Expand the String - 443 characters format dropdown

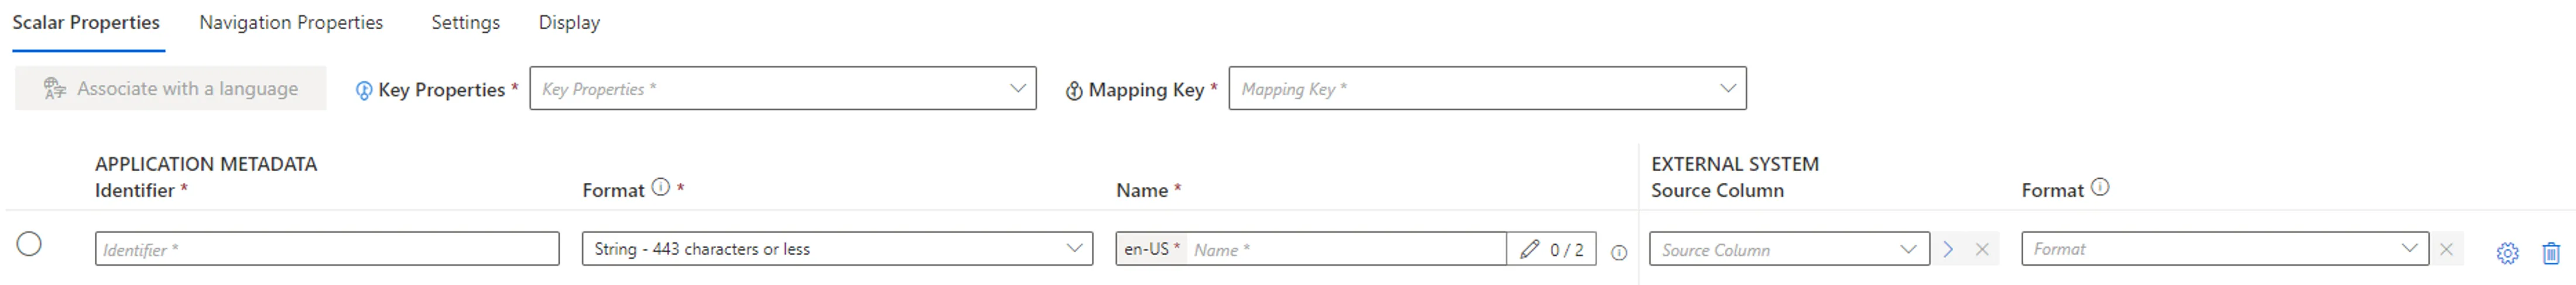click(x=837, y=249)
